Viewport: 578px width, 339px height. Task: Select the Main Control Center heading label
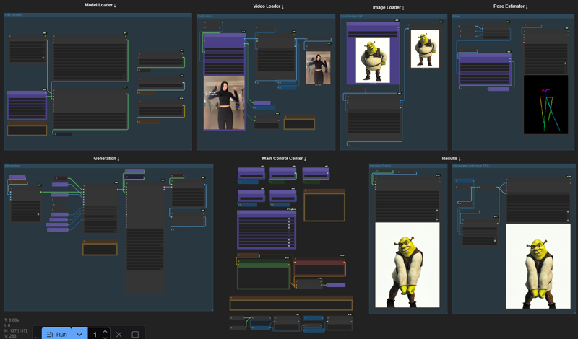pos(284,158)
